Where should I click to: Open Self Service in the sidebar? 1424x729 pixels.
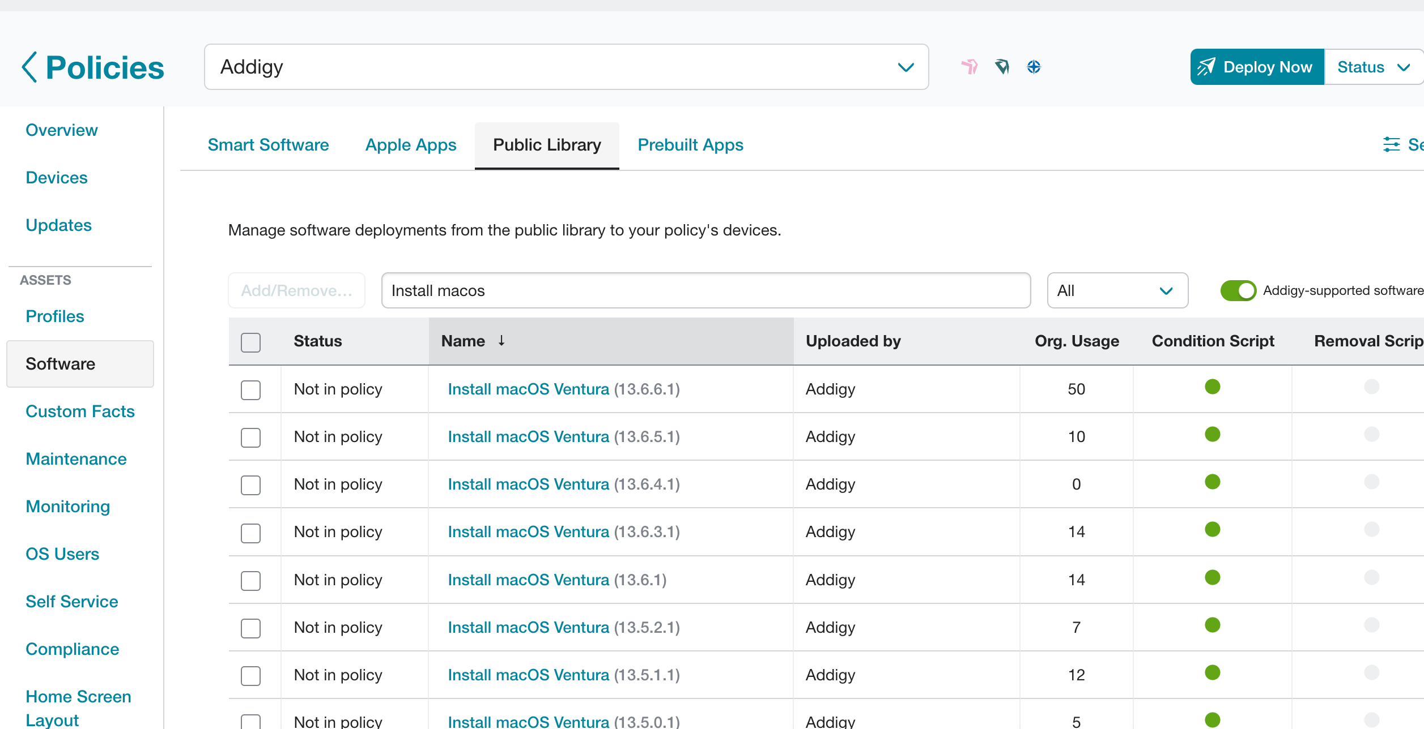click(72, 602)
